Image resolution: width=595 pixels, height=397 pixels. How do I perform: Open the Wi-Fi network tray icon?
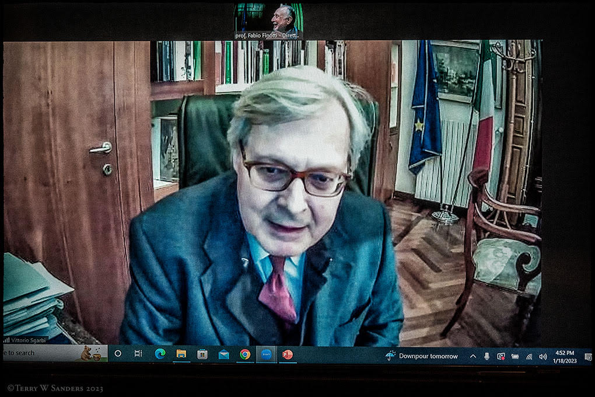pyautogui.click(x=529, y=357)
